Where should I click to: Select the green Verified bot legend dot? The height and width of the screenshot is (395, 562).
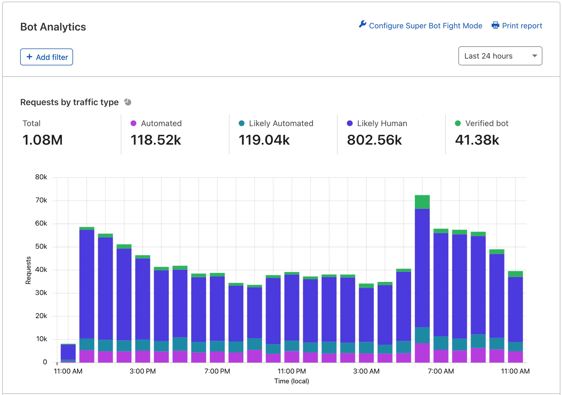(x=458, y=123)
